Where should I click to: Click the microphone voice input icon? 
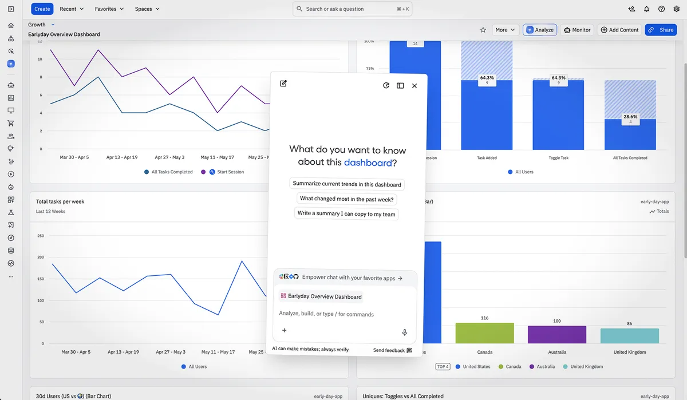click(x=405, y=332)
